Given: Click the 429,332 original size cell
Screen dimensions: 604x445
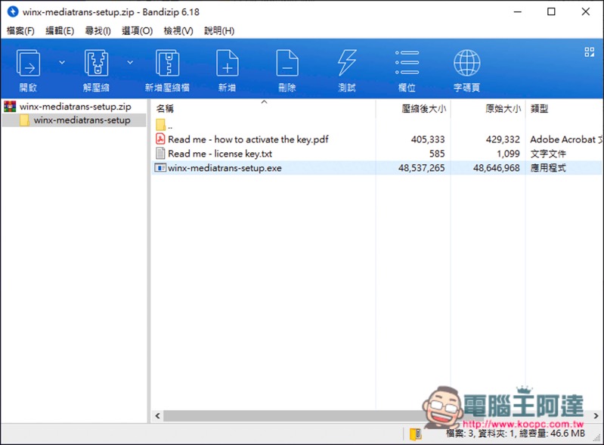Looking at the screenshot, I should tap(503, 139).
